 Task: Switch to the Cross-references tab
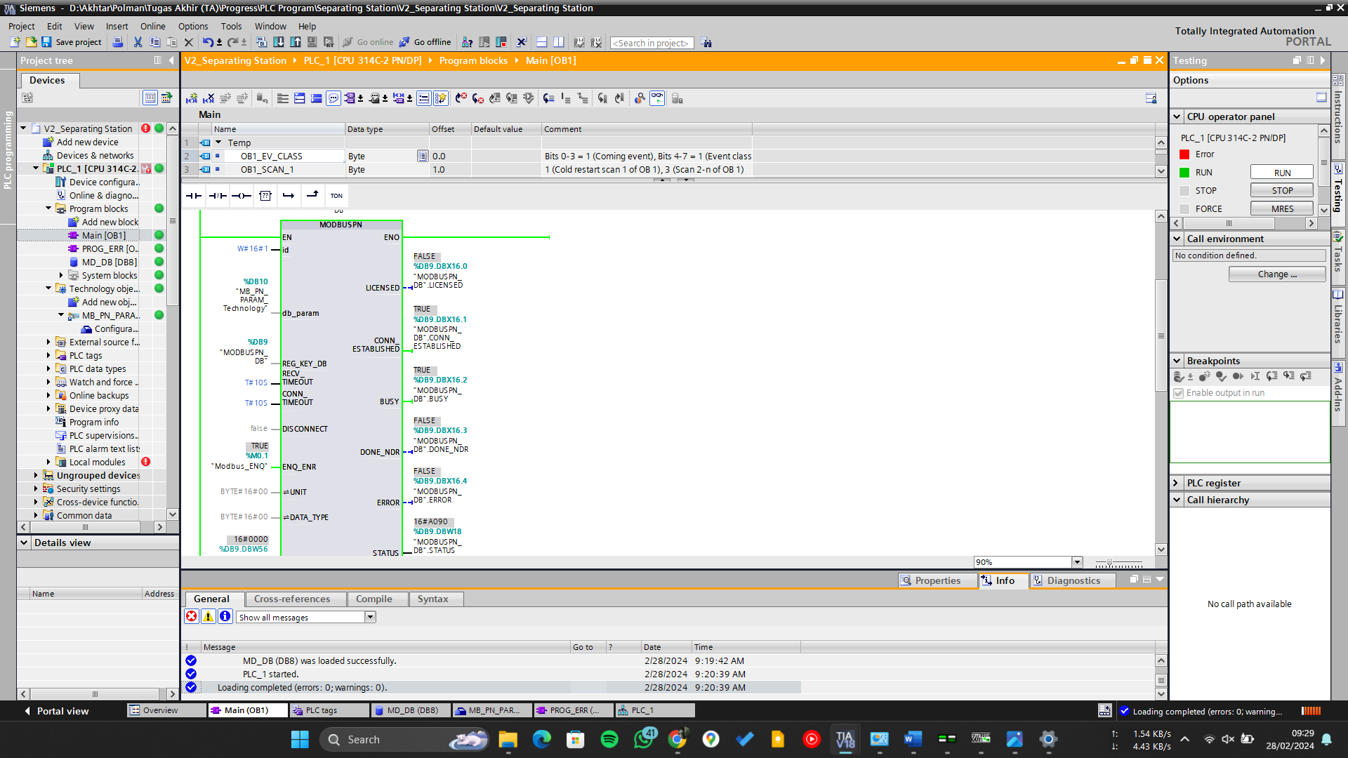(x=292, y=599)
